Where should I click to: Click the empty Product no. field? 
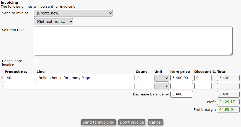(20, 86)
